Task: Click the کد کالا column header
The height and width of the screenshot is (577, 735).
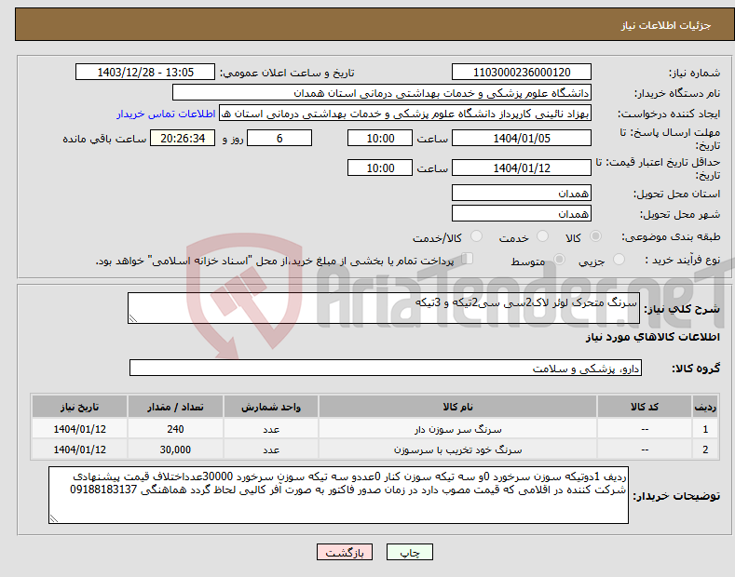Action: coord(645,407)
